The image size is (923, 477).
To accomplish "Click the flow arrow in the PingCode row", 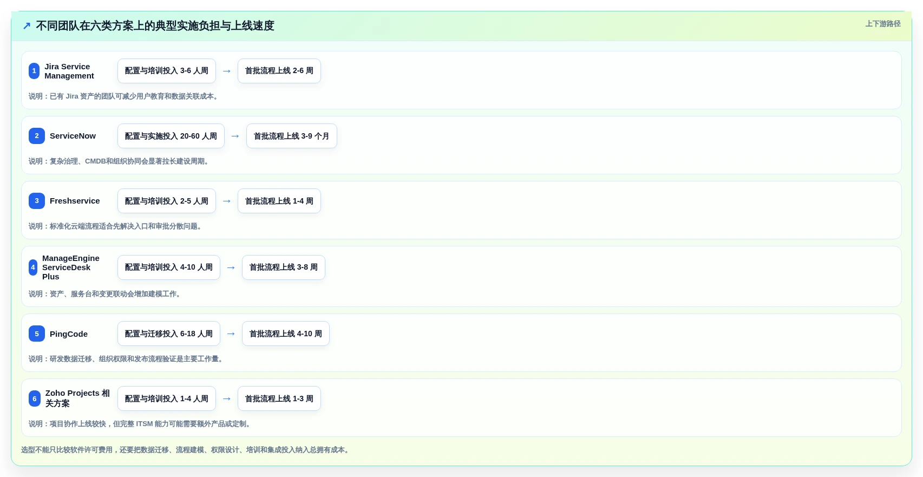I will click(x=231, y=334).
